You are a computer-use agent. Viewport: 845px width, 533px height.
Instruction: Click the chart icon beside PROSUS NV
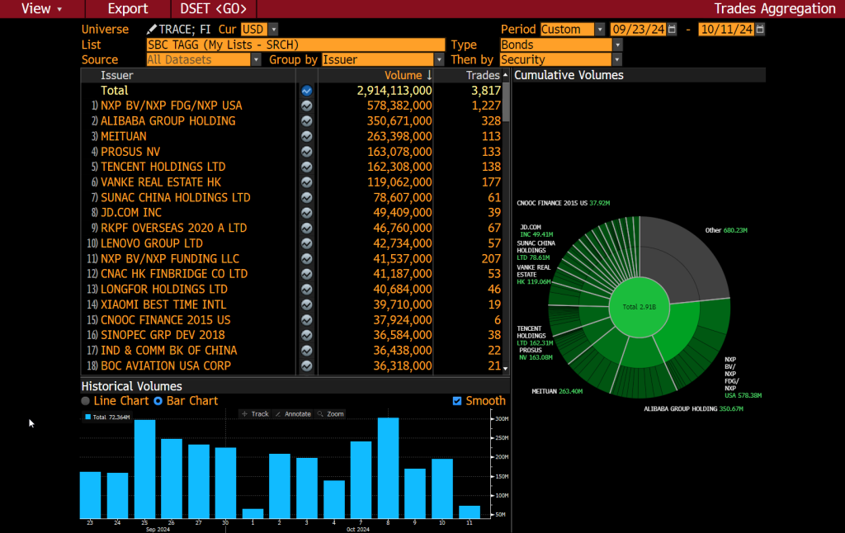pos(307,152)
